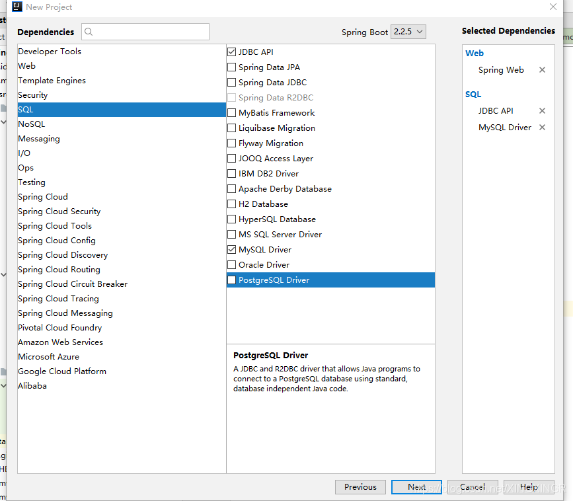573x501 pixels.
Task: Click the search magnifier icon in Dependencies
Action: (x=89, y=32)
